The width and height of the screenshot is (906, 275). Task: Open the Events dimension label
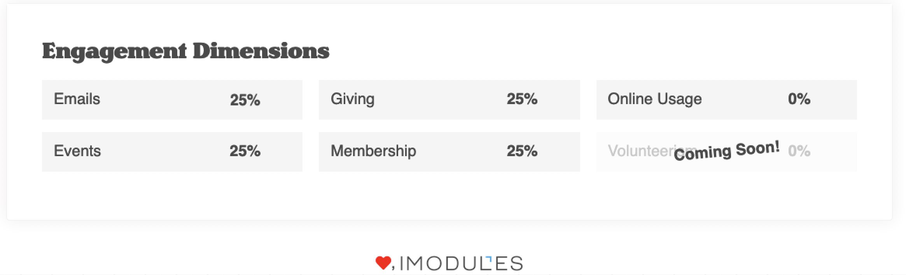click(77, 151)
